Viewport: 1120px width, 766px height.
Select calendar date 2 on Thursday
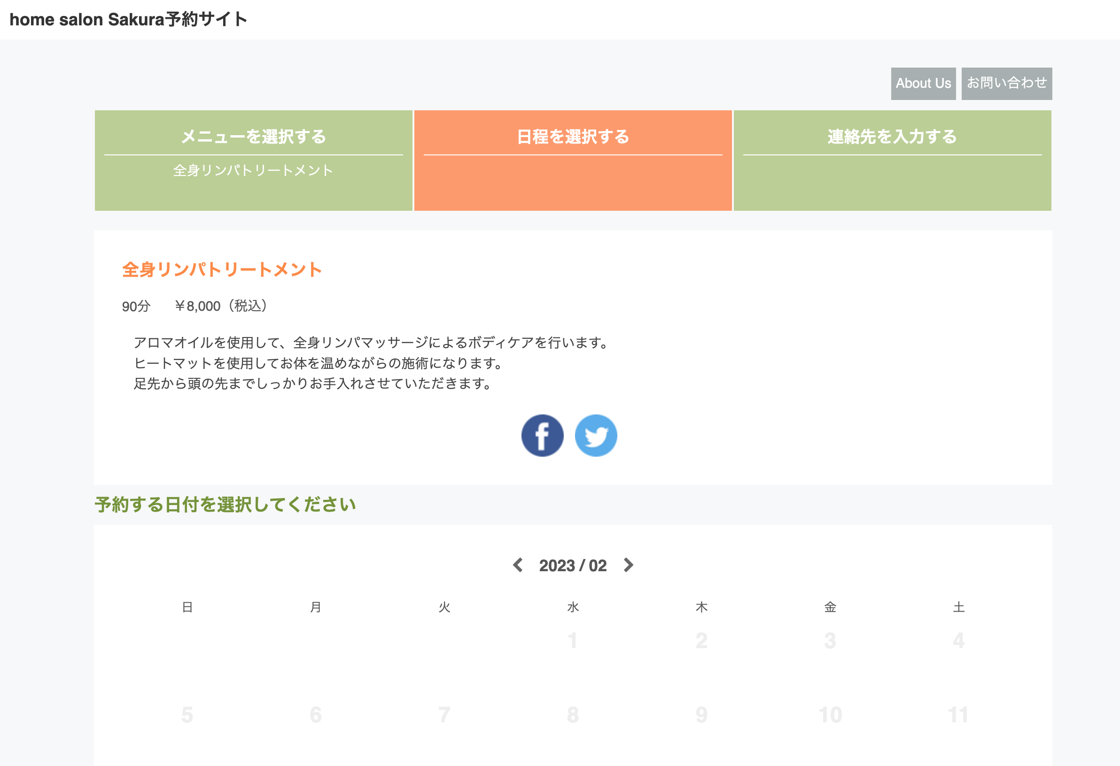[701, 642]
